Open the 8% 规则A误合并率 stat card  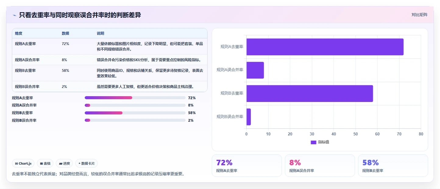(x=320, y=166)
